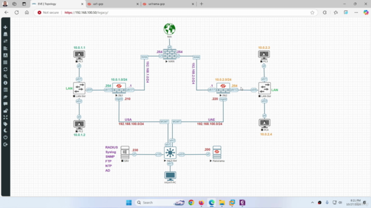Select the PC4 computer node
This screenshot has width=371, height=208.
tap(264, 124)
